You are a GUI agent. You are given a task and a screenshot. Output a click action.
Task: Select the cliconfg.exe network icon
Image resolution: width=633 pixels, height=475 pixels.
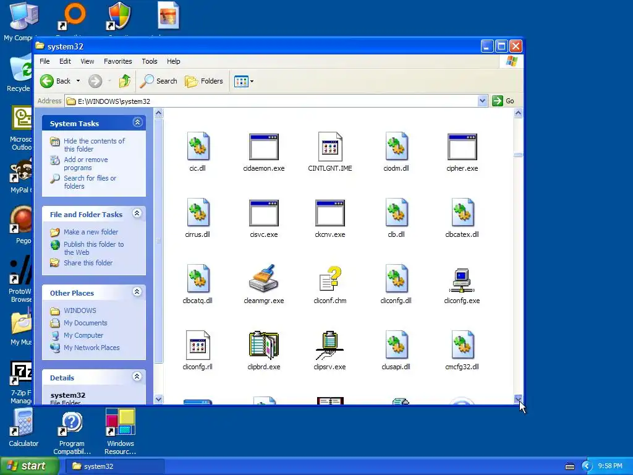(462, 280)
